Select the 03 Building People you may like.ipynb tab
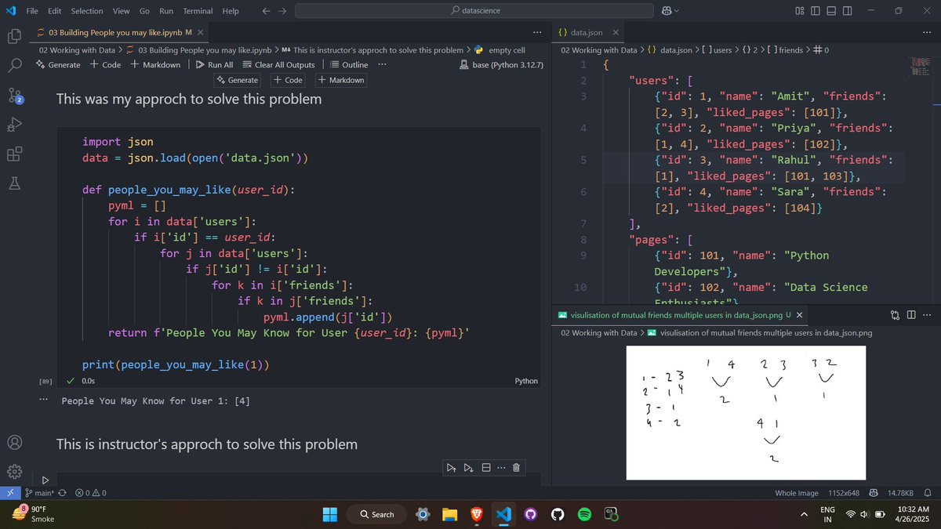 pos(120,32)
